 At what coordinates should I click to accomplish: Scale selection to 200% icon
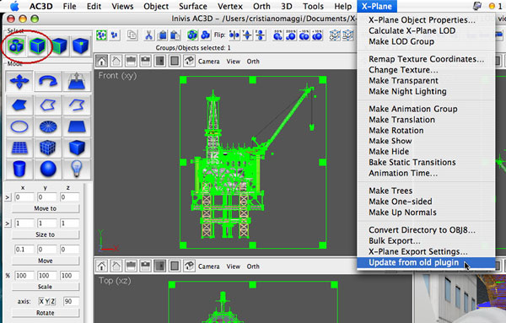pyautogui.click(x=291, y=35)
